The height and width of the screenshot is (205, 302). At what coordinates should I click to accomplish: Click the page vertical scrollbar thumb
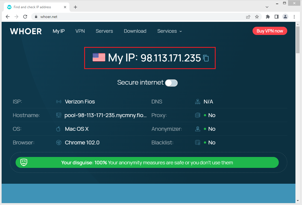pyautogui.click(x=298, y=40)
